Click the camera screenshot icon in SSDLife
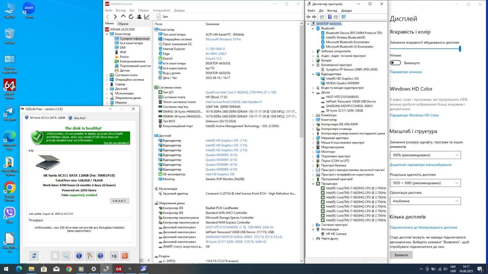 pyautogui.click(x=114, y=256)
